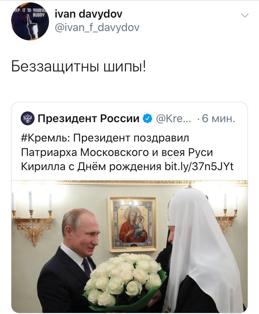Open the quoted tweet photo
Viewport: 259px width, 314px height.
tap(129, 246)
